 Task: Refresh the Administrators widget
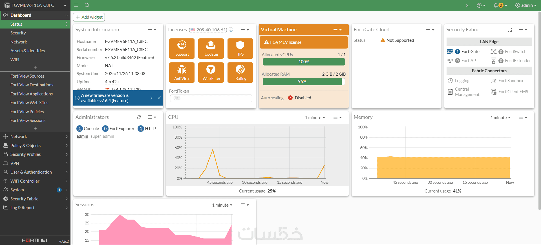point(139,117)
